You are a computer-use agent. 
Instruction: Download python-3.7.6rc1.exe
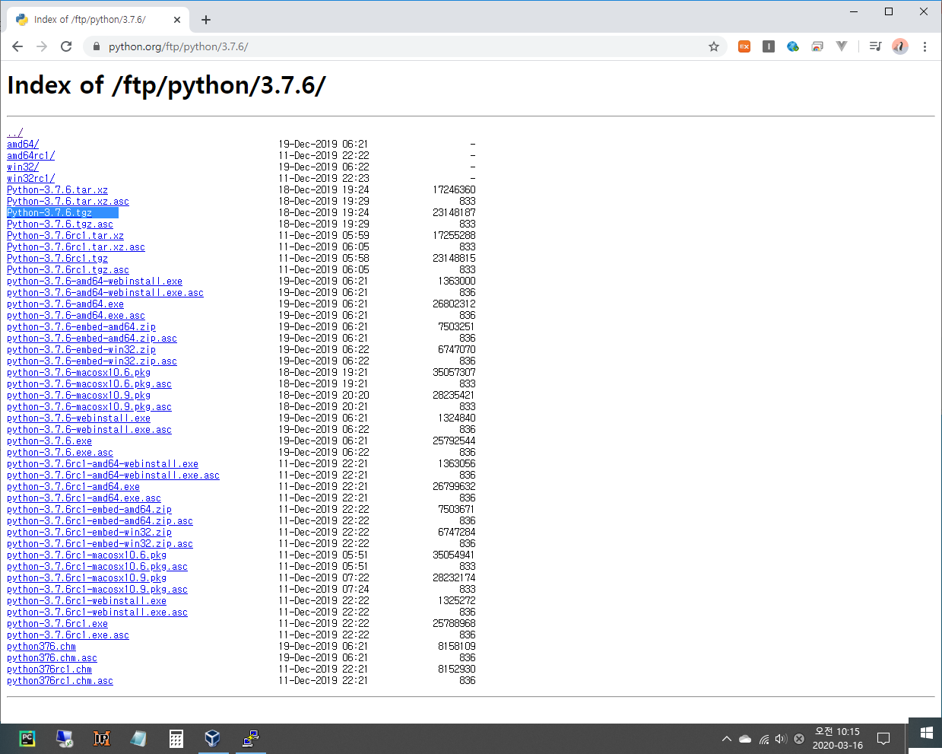57,623
